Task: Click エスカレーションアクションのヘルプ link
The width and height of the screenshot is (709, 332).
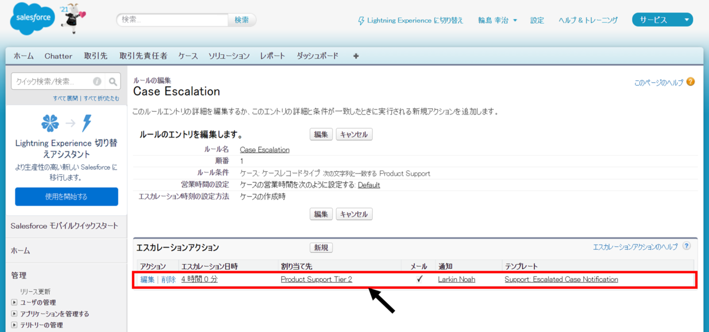Action: (636, 247)
